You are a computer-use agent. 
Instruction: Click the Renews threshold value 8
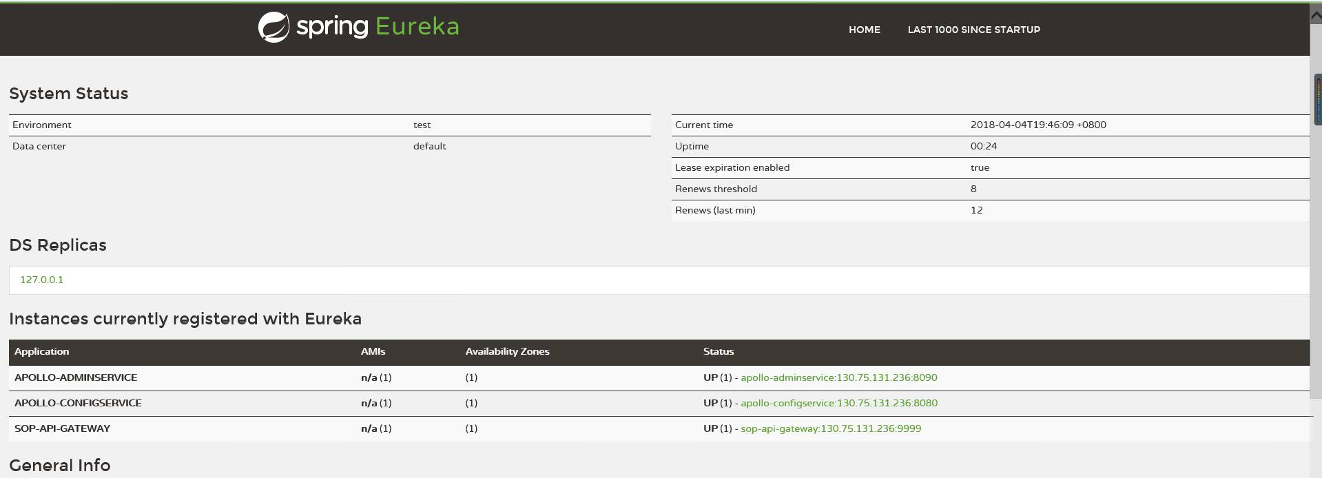click(x=973, y=189)
